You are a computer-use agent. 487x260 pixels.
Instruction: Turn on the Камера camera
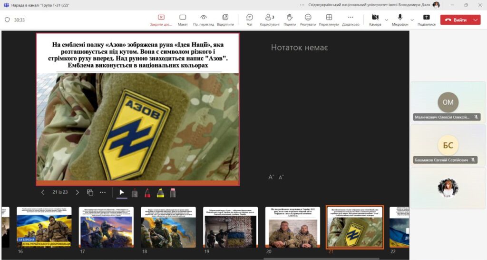click(375, 20)
